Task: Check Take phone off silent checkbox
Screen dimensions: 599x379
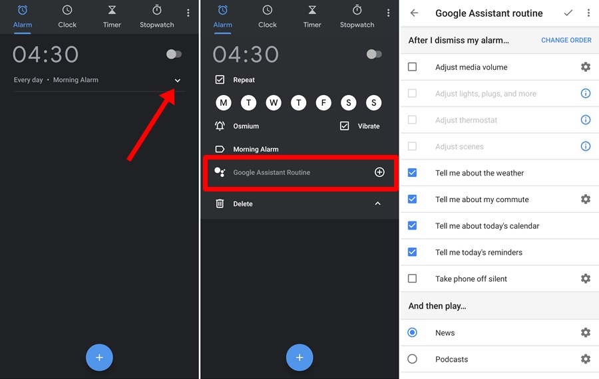Action: point(412,279)
